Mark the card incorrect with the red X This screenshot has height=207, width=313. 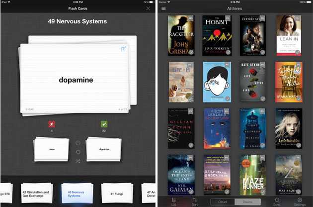(x=51, y=124)
